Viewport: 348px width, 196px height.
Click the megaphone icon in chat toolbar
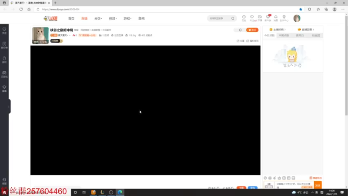(x=274, y=178)
